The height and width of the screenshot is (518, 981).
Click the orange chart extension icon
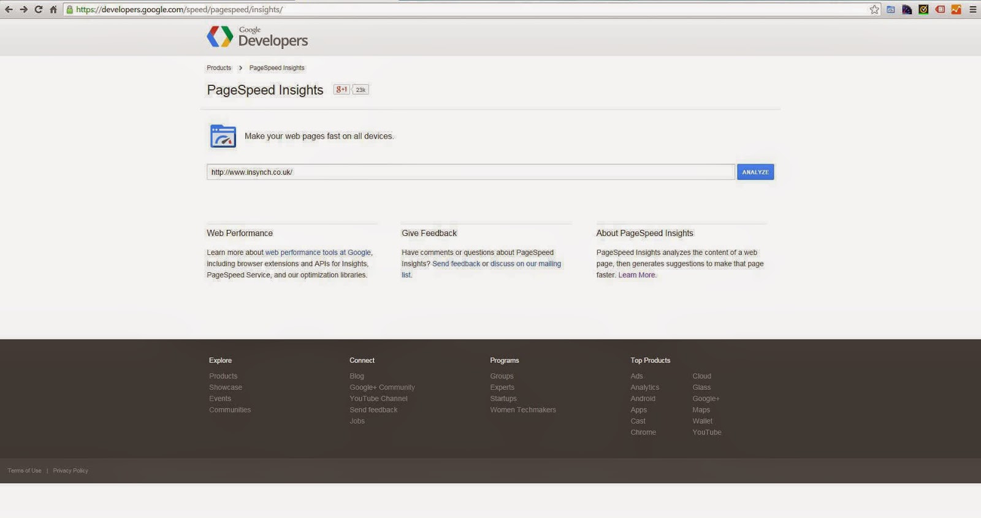point(956,9)
